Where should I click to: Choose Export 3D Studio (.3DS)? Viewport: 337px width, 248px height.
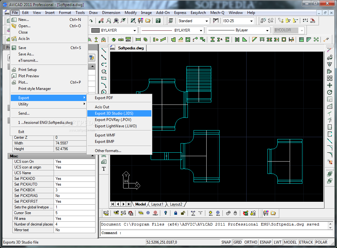[119, 113]
